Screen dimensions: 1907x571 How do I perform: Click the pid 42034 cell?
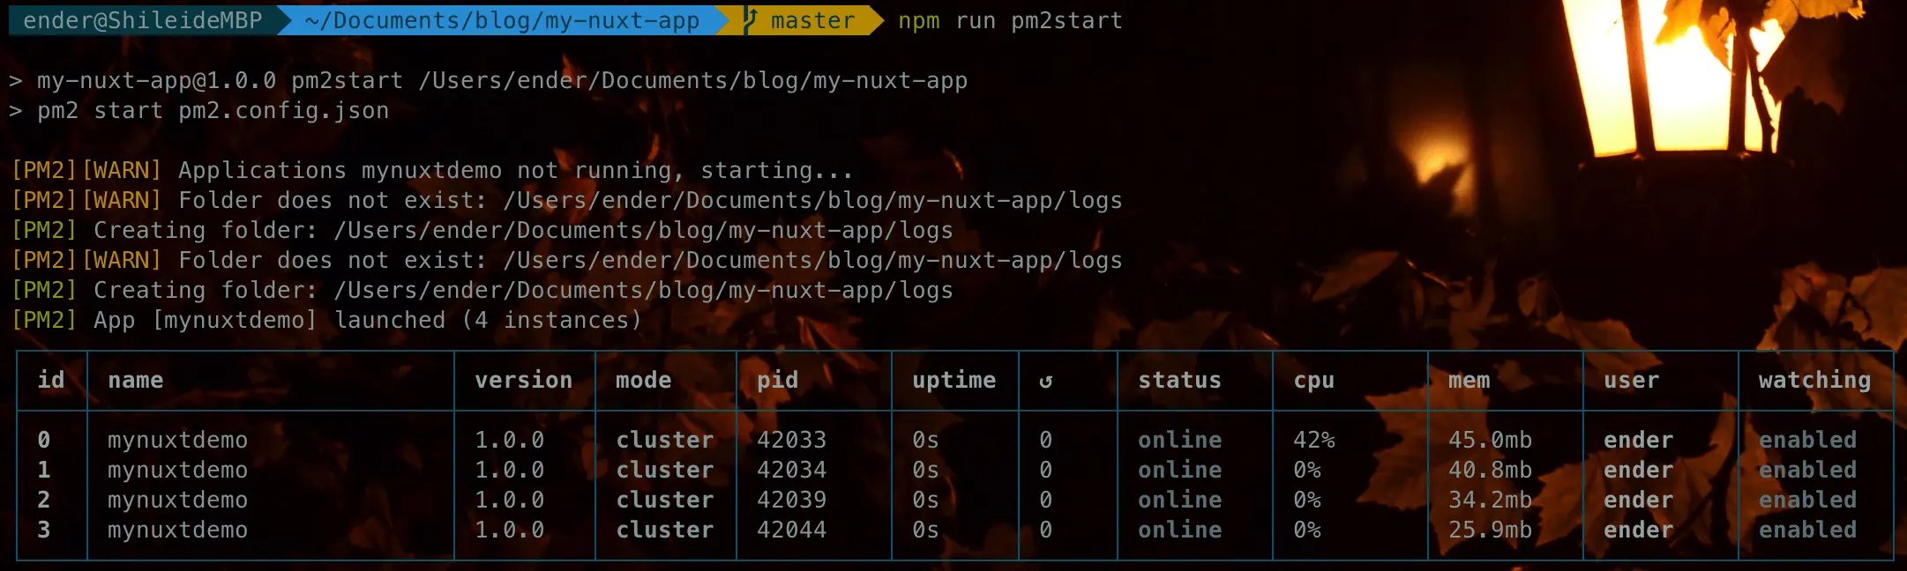tap(792, 470)
